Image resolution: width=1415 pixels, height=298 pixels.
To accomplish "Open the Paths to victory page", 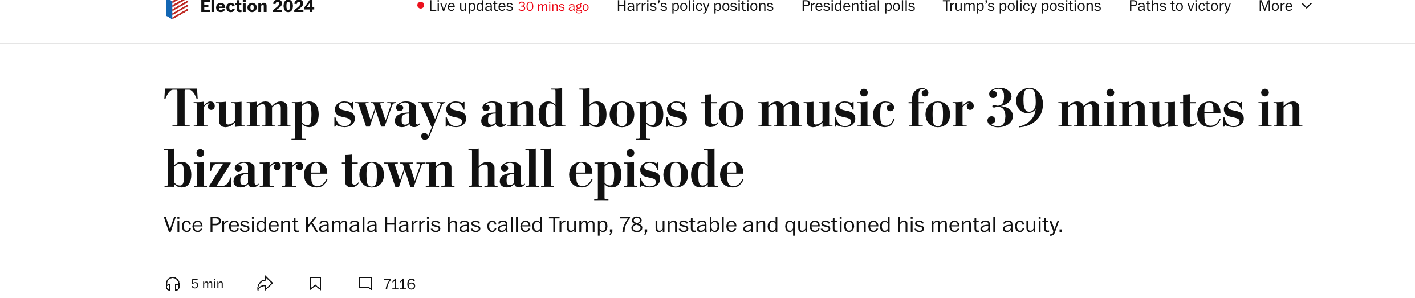I will [1180, 6].
